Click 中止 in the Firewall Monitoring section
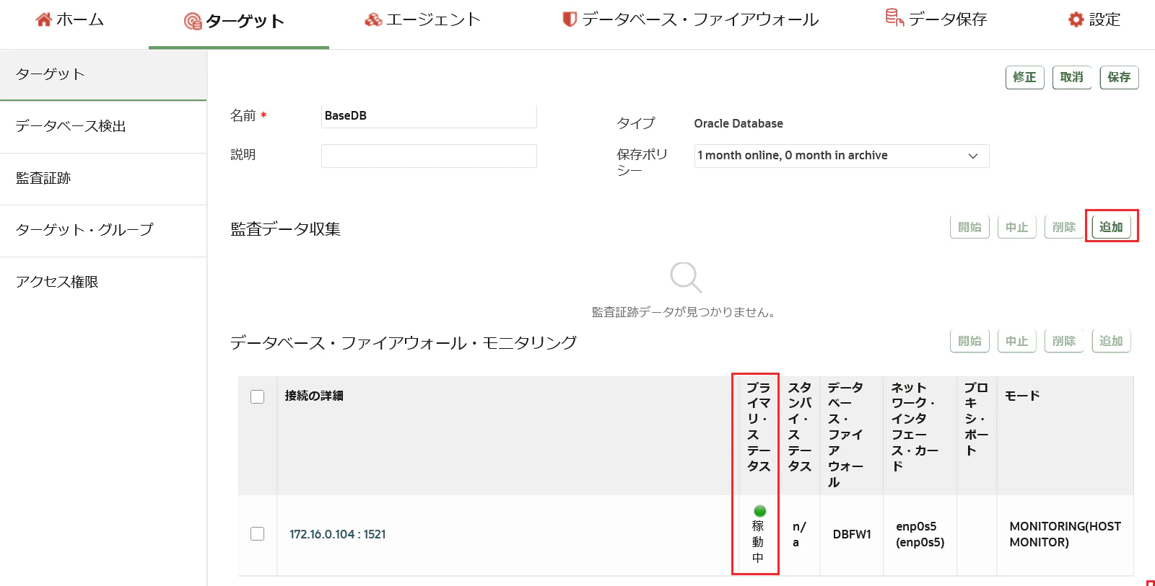Screen dimensions: 1155x586 (x=1016, y=341)
